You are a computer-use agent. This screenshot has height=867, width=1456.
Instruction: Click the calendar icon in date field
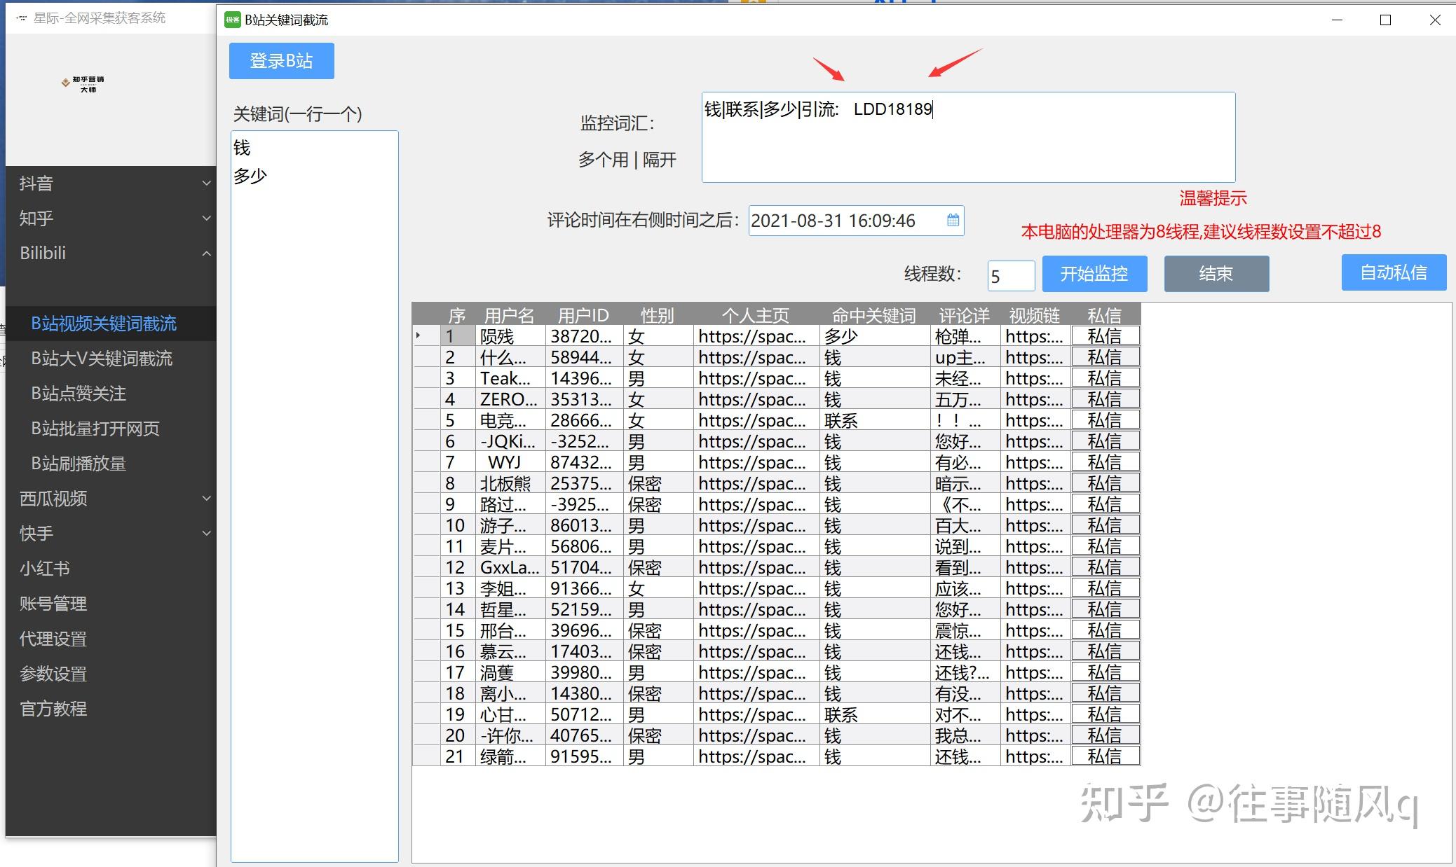point(953,221)
